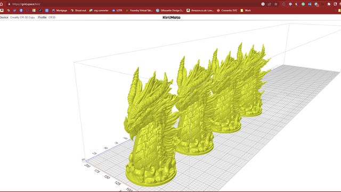Screen dimensions: 341x192
Task: Open the Work bookmarks folder
Action: [x=246, y=11]
